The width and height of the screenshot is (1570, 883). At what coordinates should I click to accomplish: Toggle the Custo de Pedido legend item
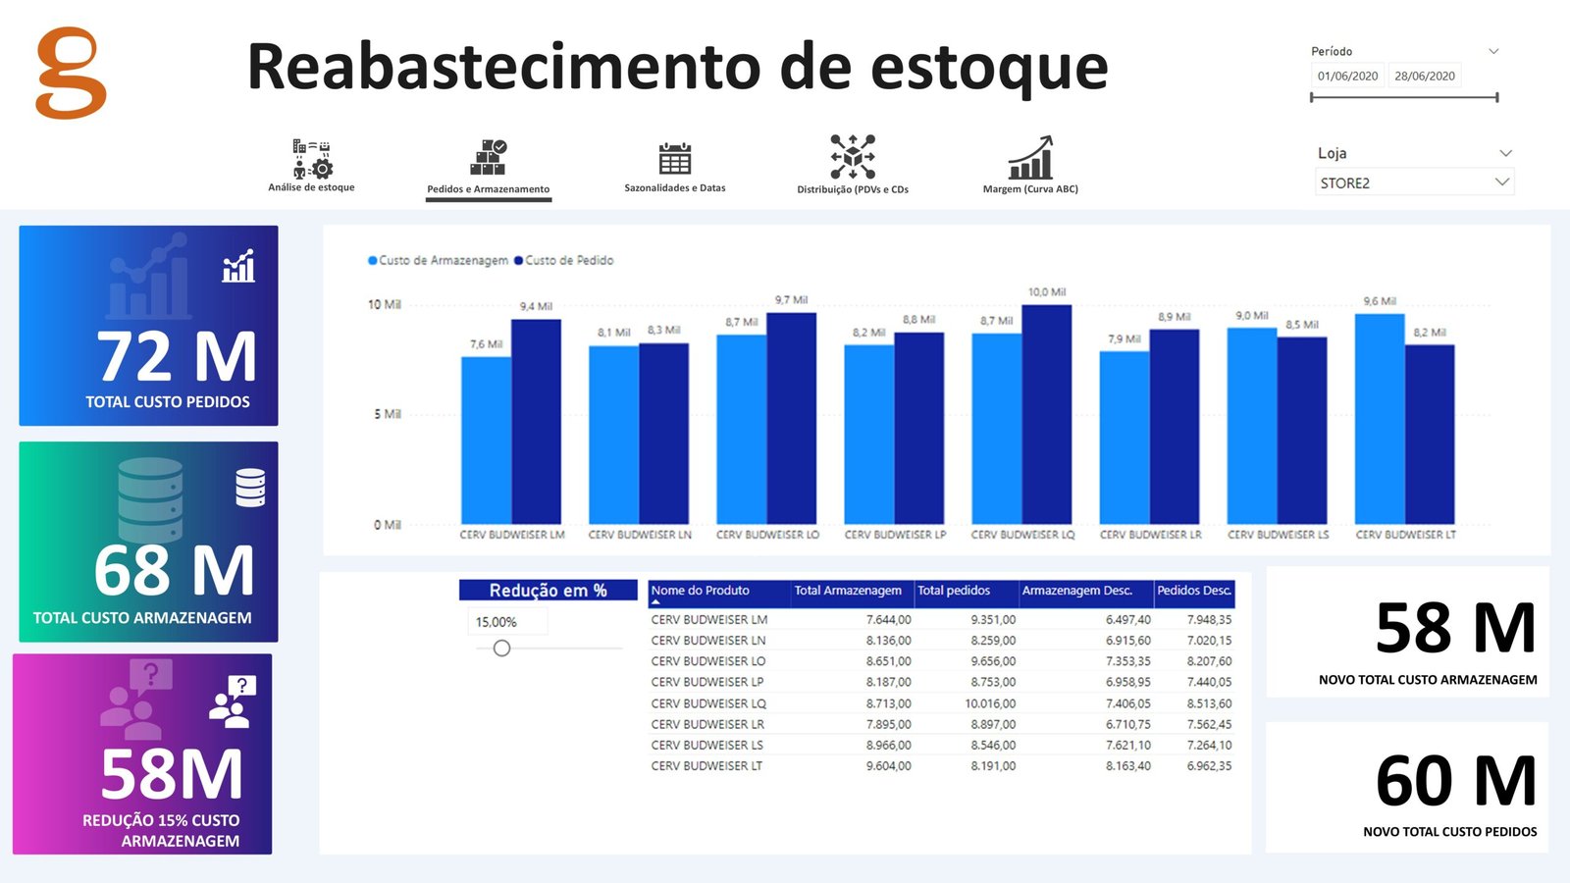pos(564,261)
